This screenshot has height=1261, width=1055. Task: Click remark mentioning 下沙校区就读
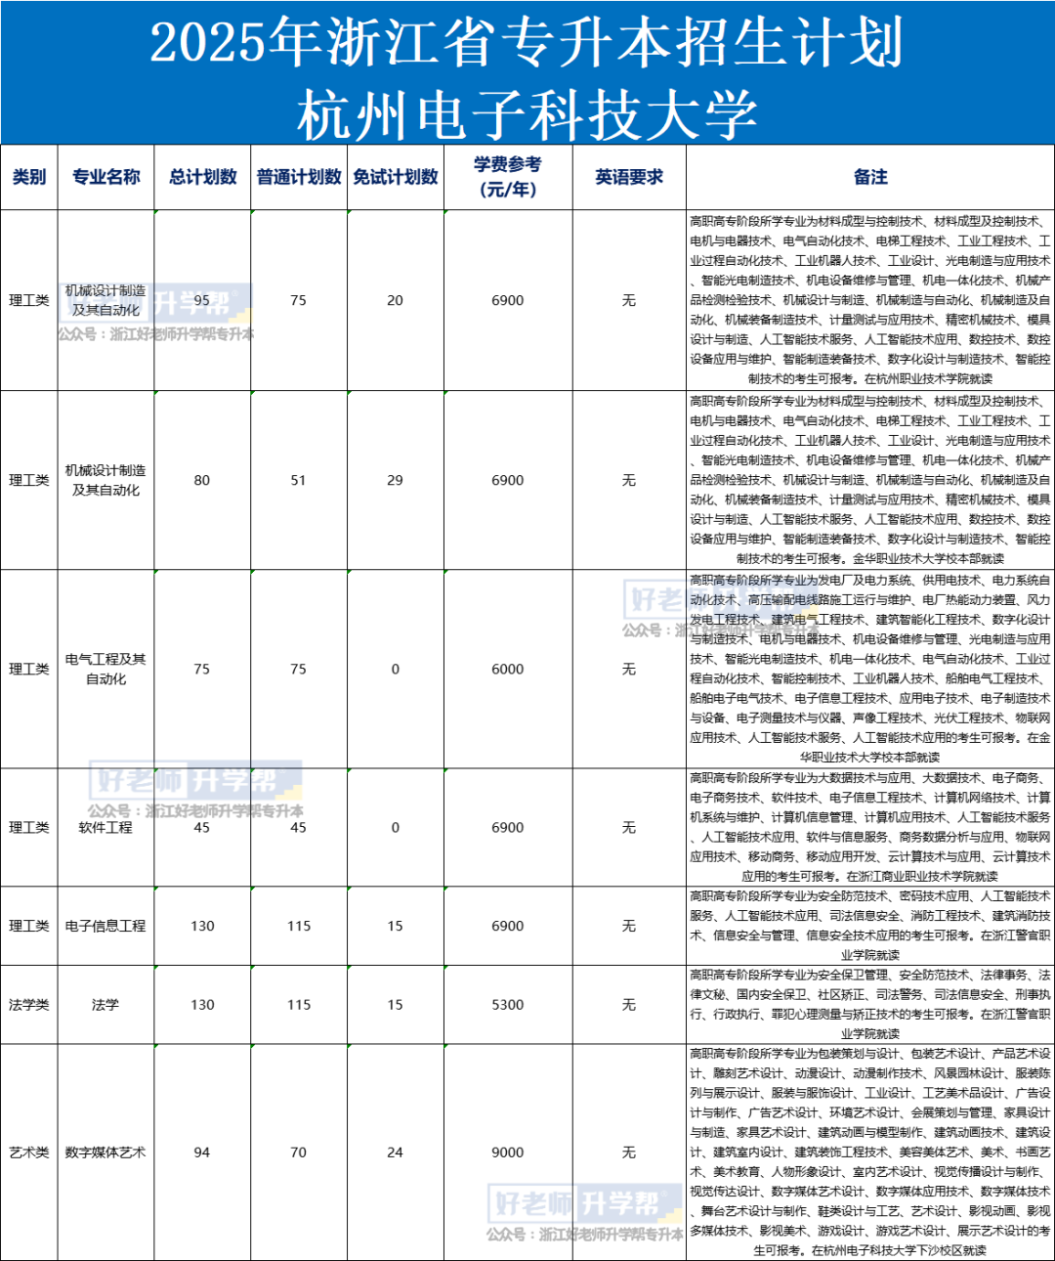point(870,1152)
